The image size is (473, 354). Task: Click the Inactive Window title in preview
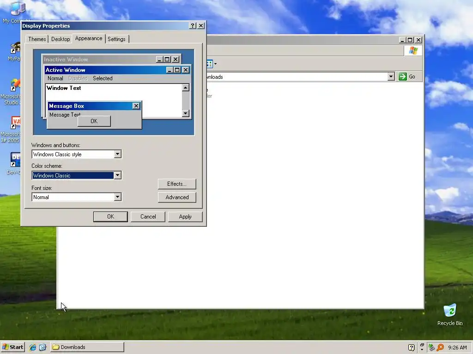coord(66,59)
